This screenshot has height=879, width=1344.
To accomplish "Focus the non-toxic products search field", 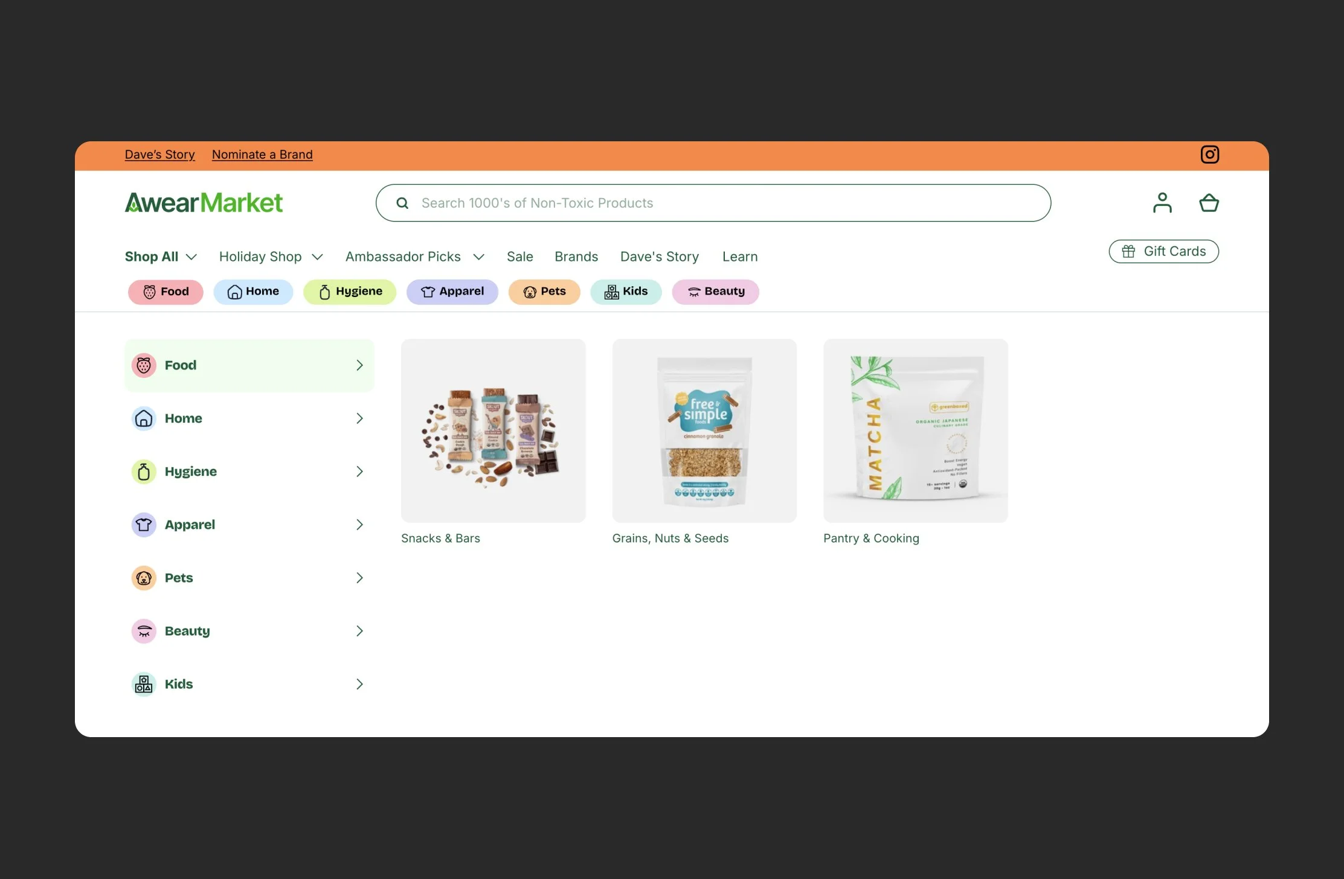I will [x=713, y=203].
